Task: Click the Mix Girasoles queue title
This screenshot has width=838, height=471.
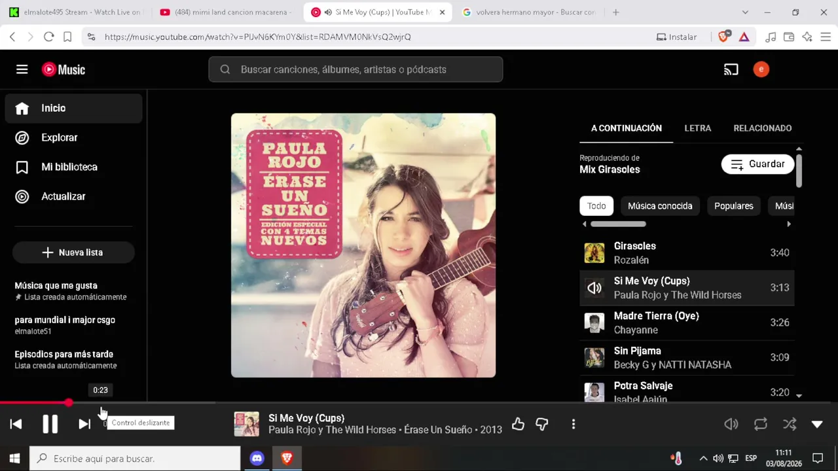Action: (610, 169)
